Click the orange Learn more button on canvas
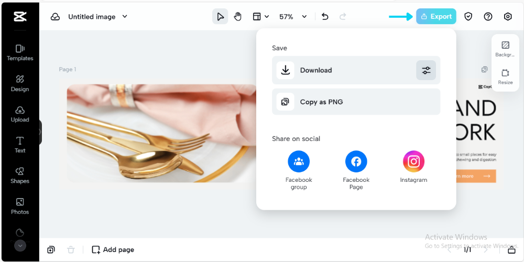 [x=476, y=176]
